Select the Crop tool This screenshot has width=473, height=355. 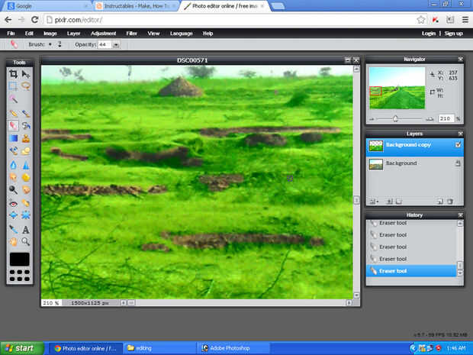click(x=13, y=74)
